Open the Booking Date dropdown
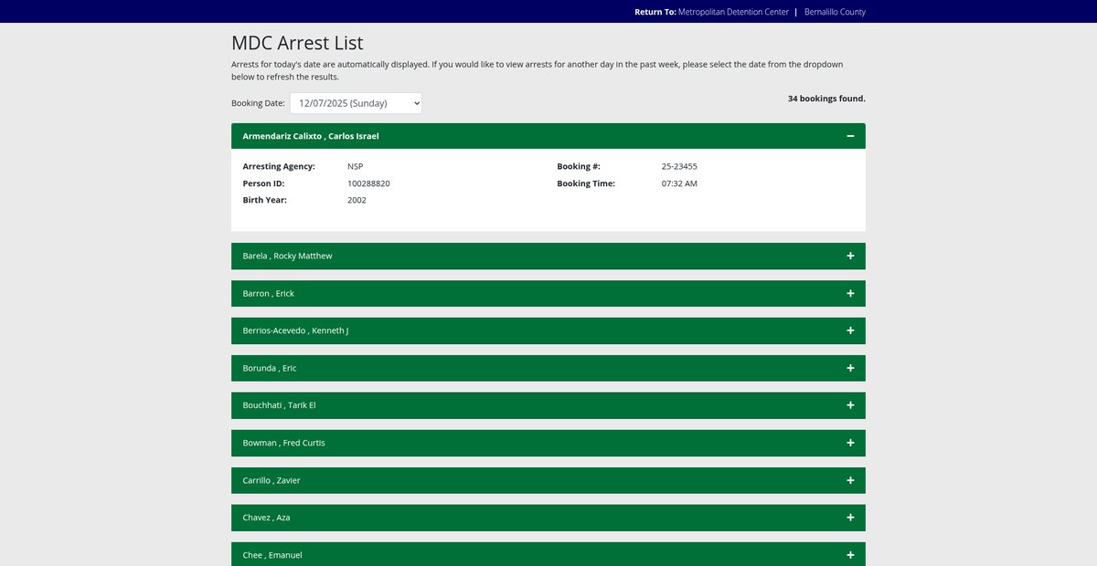Image resolution: width=1097 pixels, height=566 pixels. point(356,103)
